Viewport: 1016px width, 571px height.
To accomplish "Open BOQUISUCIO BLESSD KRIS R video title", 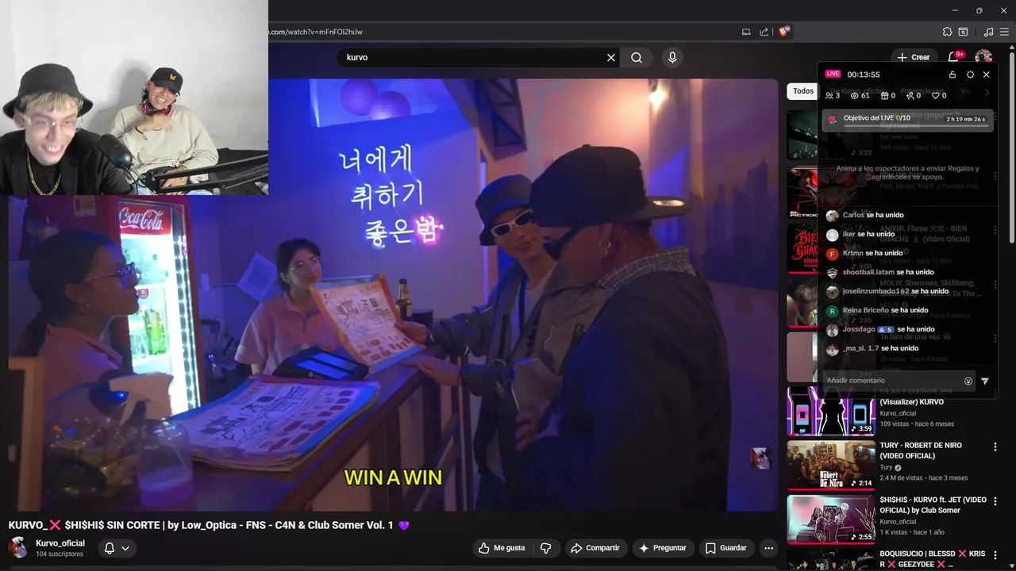I will [933, 559].
